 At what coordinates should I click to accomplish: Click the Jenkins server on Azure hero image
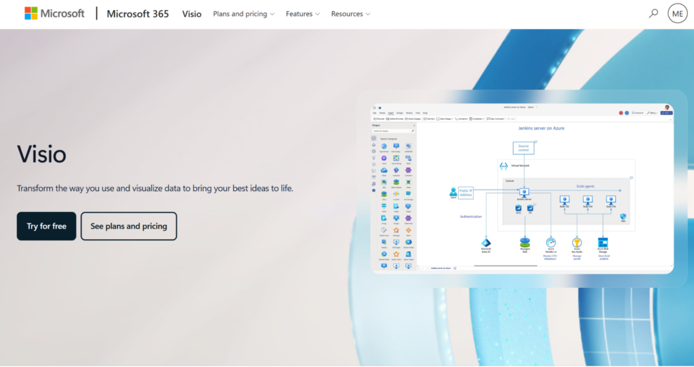point(523,189)
